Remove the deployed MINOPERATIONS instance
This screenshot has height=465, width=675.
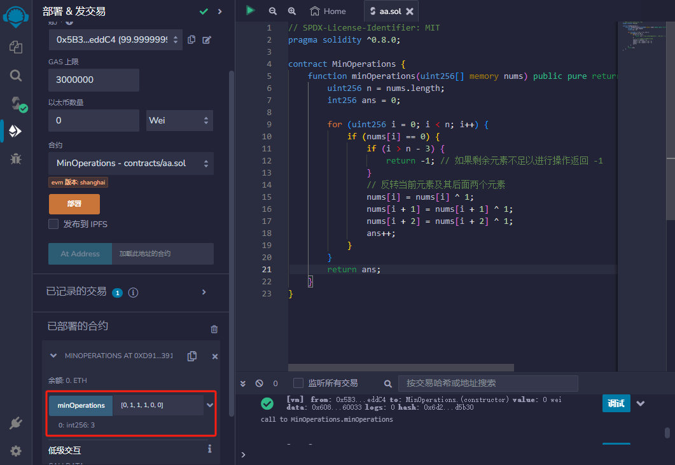(x=215, y=356)
